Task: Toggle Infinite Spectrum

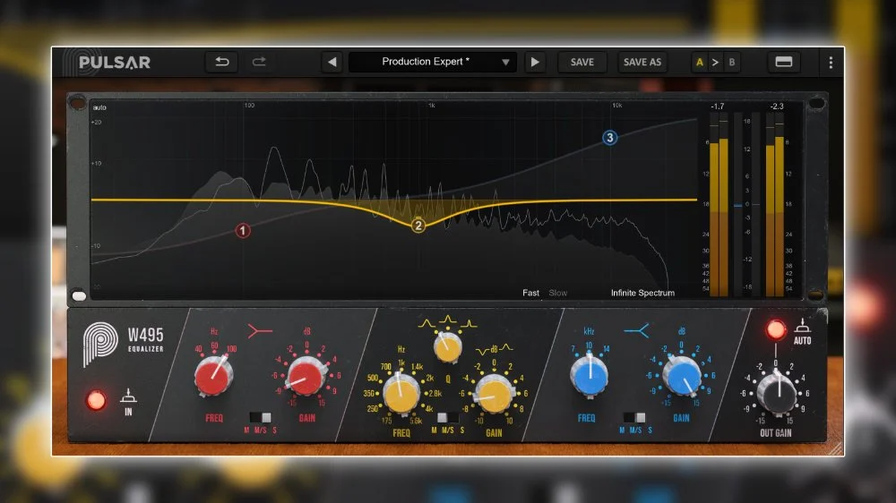Action: click(642, 293)
